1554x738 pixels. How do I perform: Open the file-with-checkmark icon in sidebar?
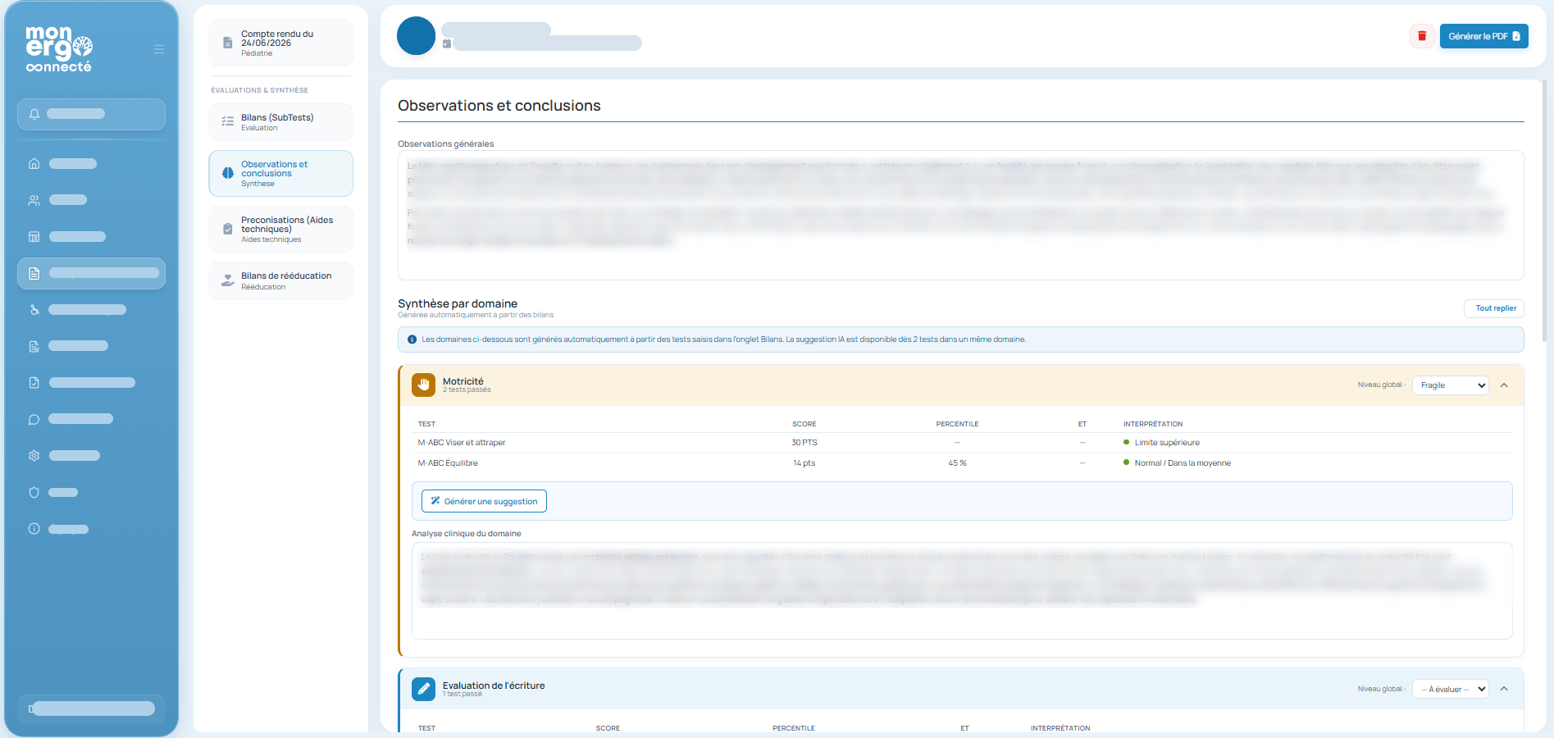(x=34, y=383)
